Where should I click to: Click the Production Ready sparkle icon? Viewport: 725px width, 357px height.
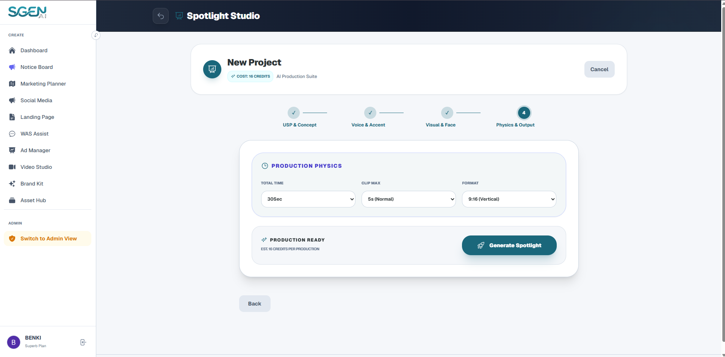coord(264,240)
